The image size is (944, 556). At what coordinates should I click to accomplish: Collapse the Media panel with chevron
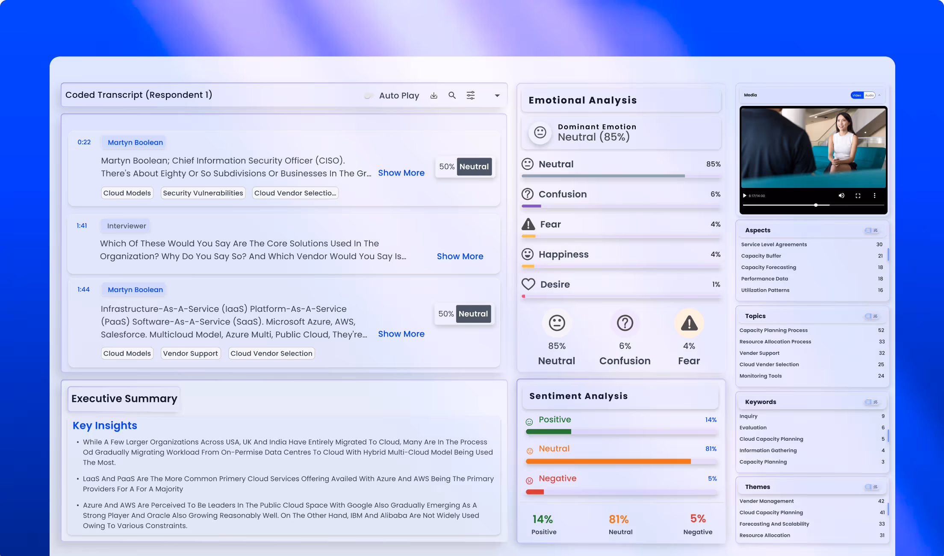879,95
